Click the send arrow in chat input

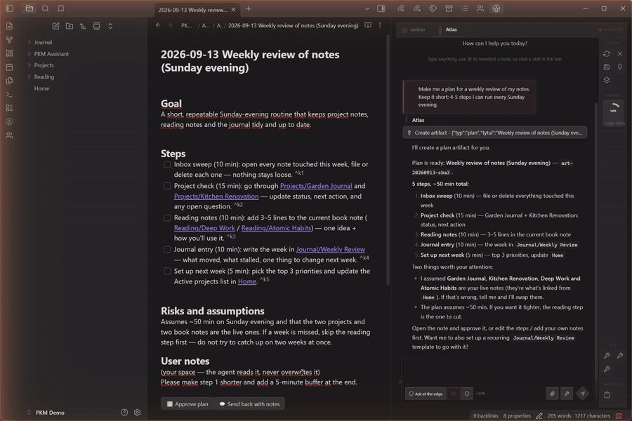point(582,394)
